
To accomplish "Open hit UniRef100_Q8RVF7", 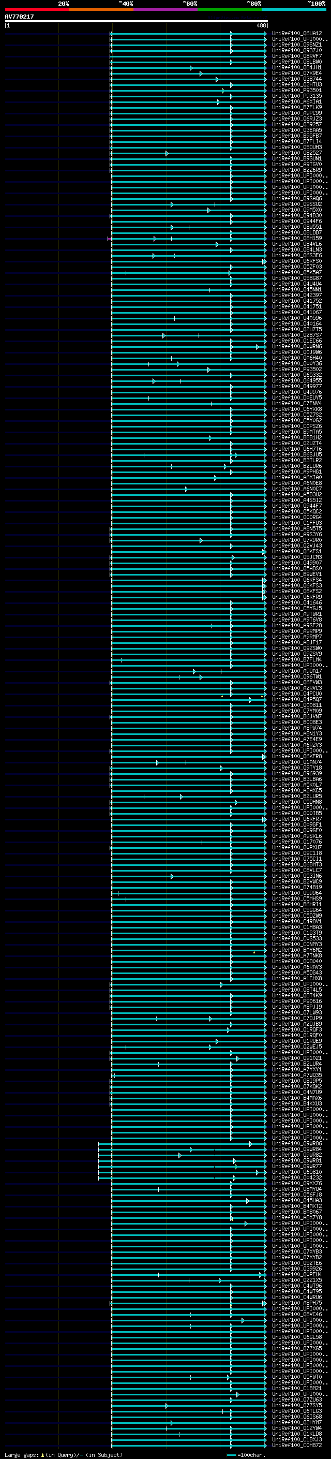I will [297, 56].
